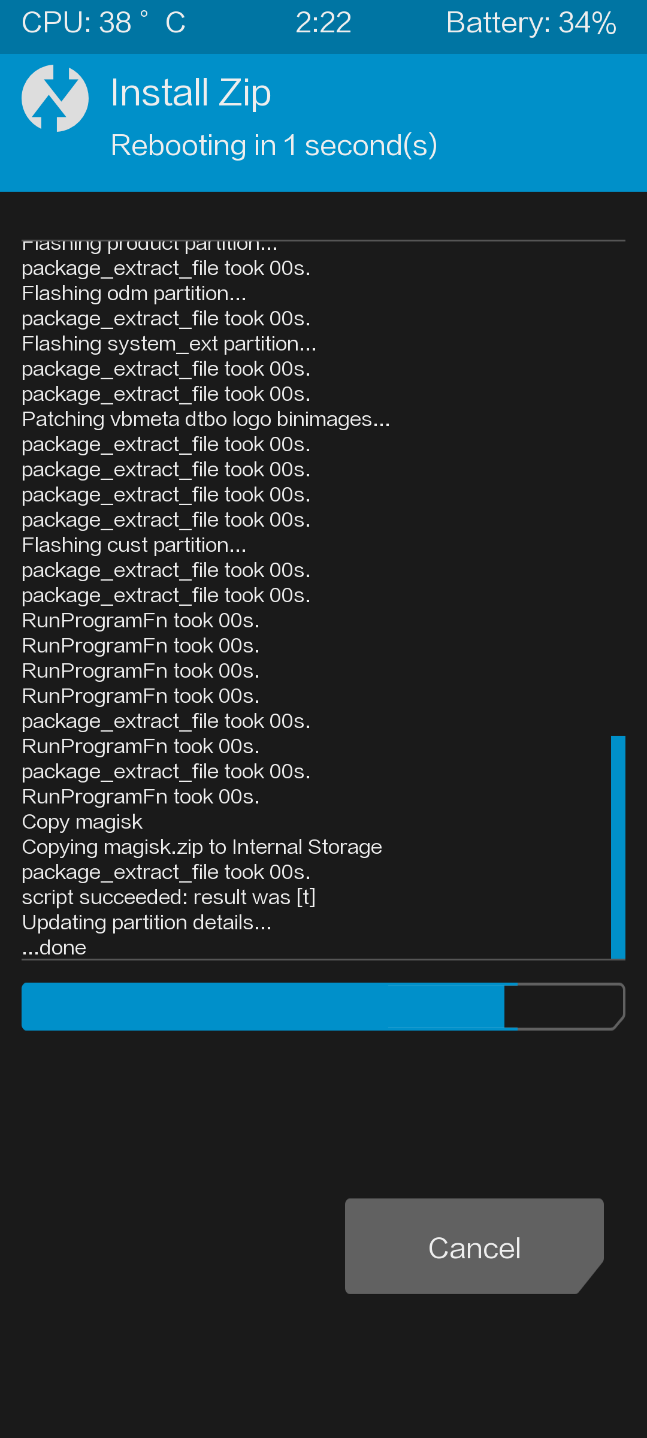Tap the "Copy magisk" log entry
The height and width of the screenshot is (1438, 647).
click(x=82, y=822)
